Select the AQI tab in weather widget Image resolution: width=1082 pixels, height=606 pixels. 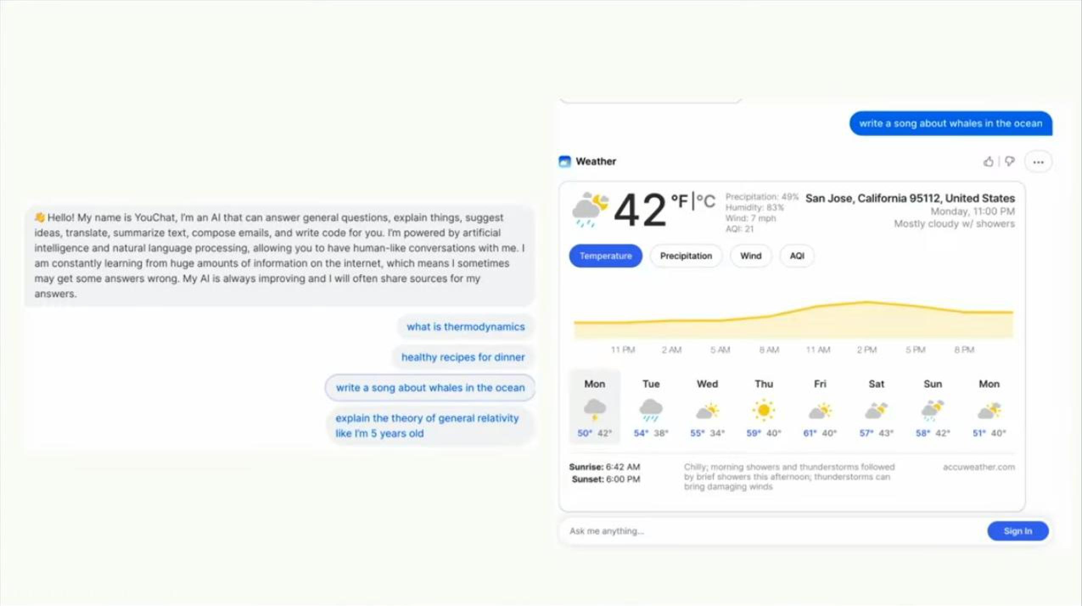tap(796, 255)
